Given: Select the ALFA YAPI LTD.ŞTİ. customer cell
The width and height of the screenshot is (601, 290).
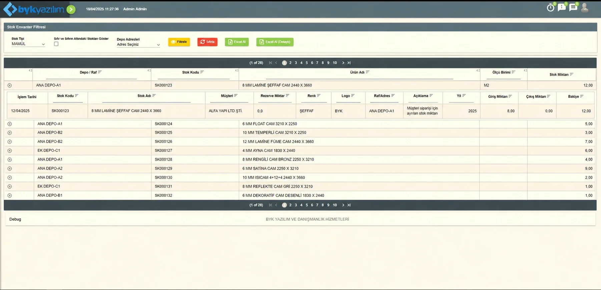Looking at the screenshot, I should click(x=229, y=111).
